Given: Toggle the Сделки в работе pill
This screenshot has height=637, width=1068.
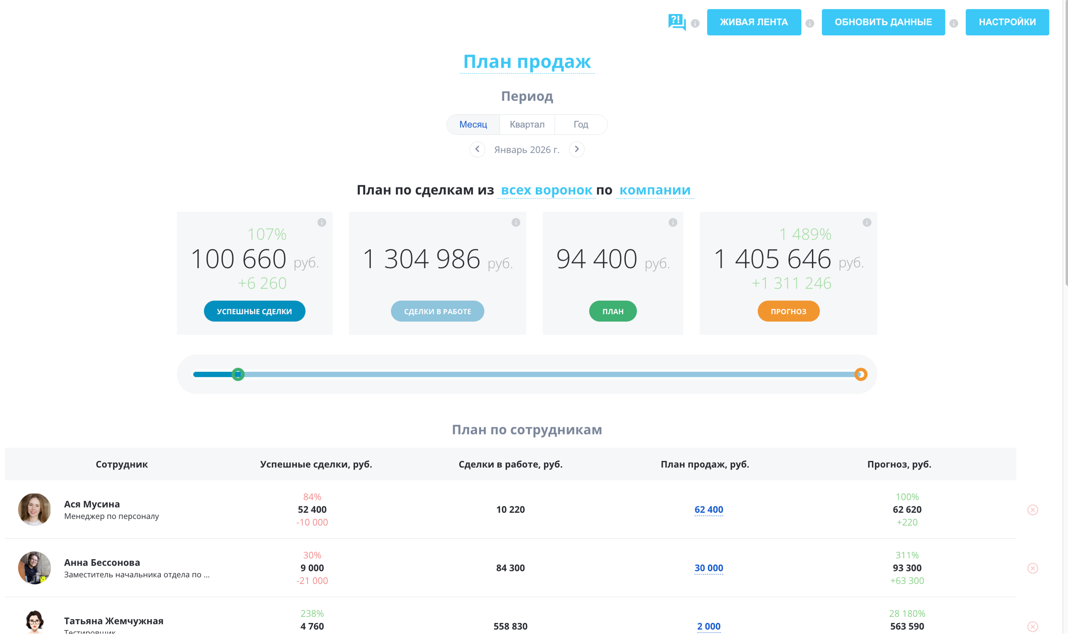Looking at the screenshot, I should [437, 311].
